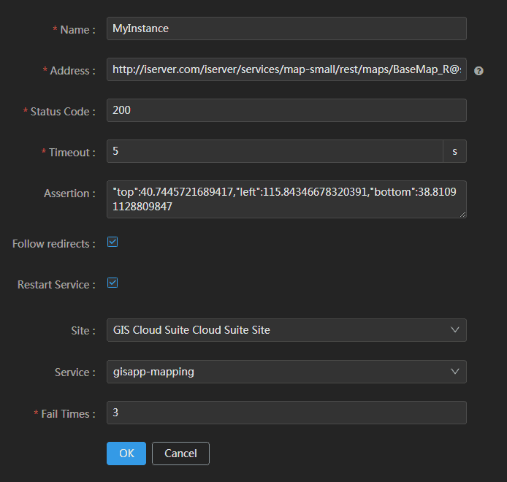Click the Service dropdown chevron arrow
Viewport: 507px width, 482px height.
click(x=455, y=372)
